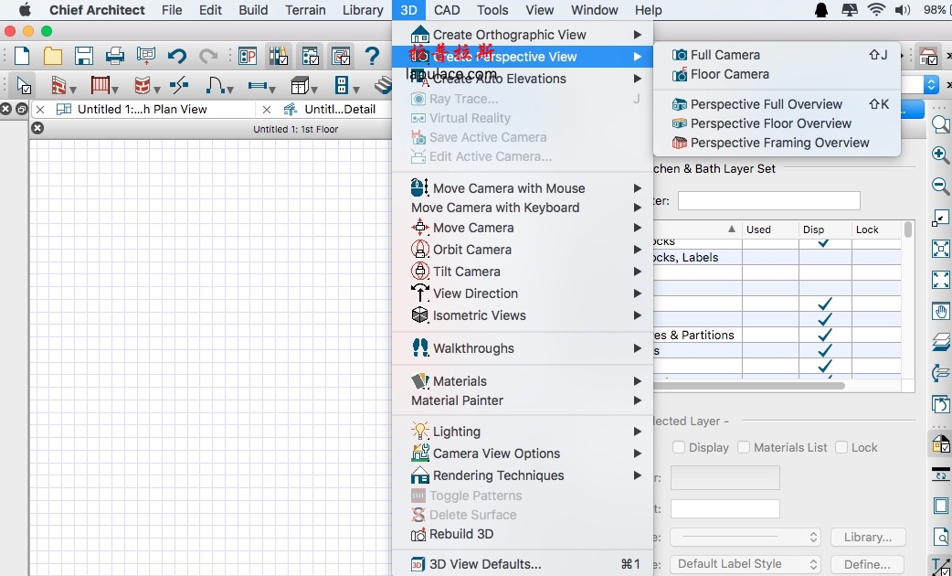Open the Default Label Style dropdown
952x576 pixels.
(745, 564)
